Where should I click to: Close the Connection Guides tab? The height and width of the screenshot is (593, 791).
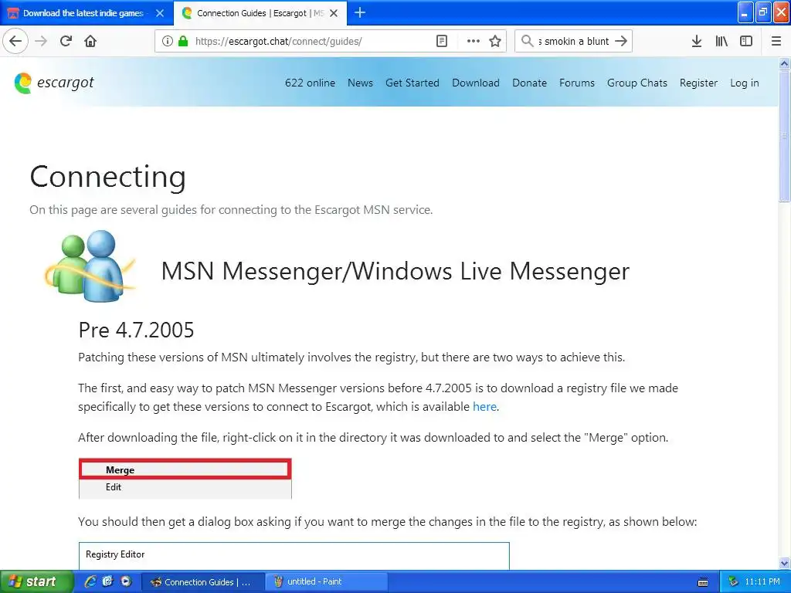[334, 13]
